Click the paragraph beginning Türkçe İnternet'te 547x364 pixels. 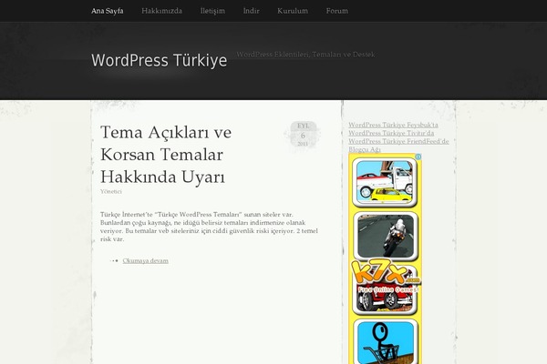tap(209, 227)
